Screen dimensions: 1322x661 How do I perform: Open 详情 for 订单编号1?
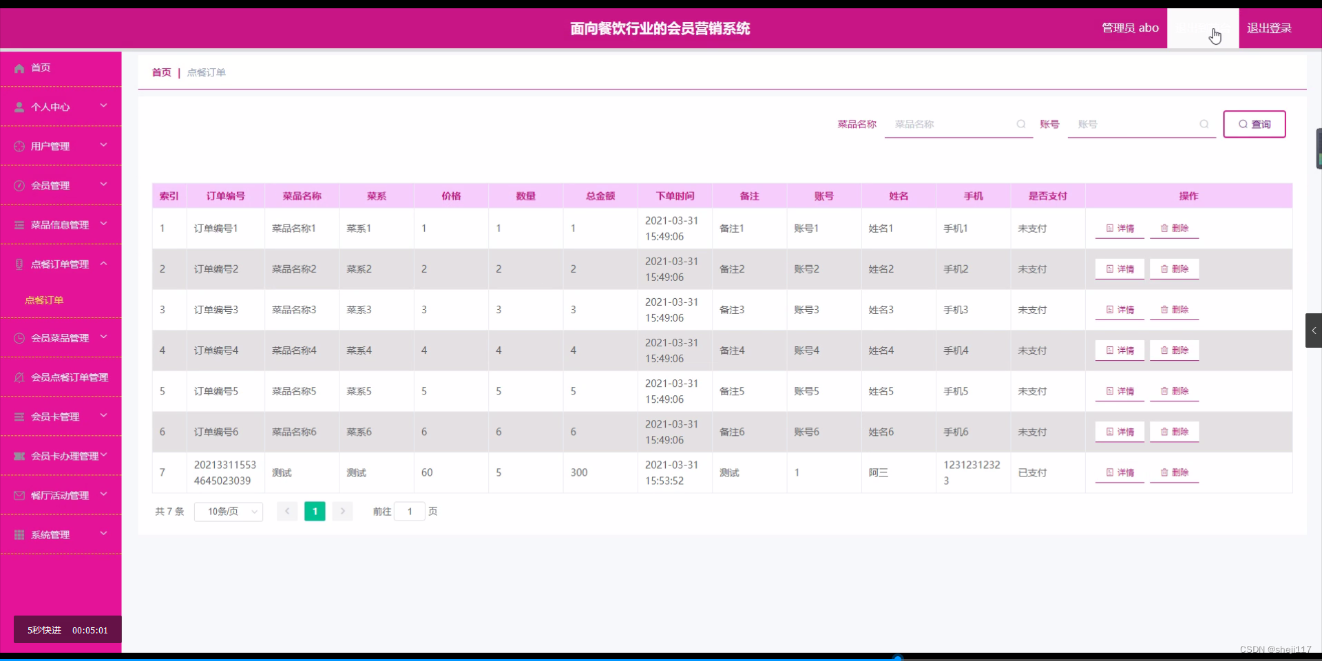pyautogui.click(x=1120, y=228)
